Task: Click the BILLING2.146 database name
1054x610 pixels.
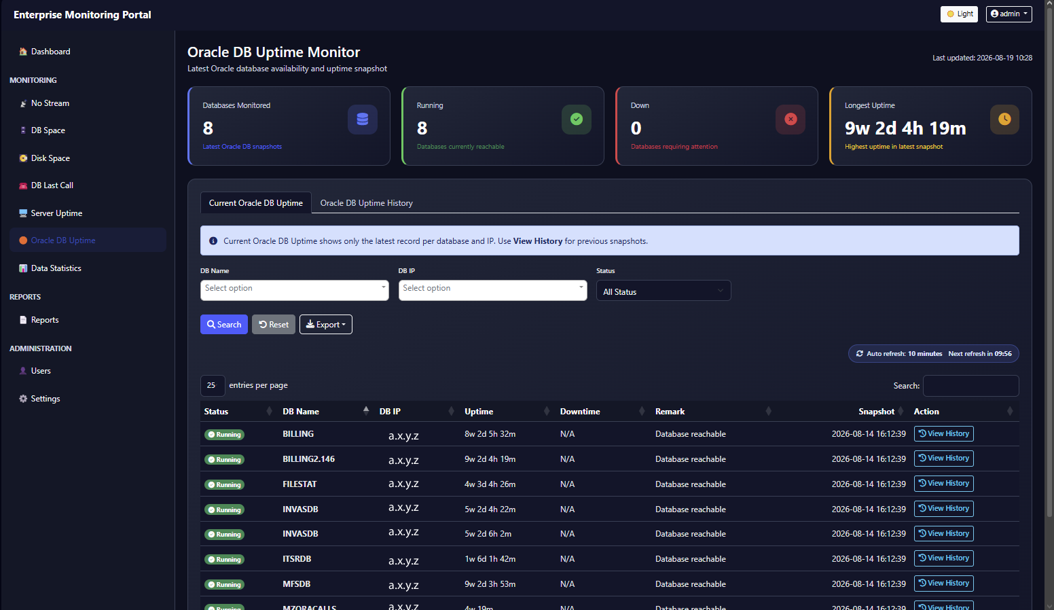Action: point(309,459)
